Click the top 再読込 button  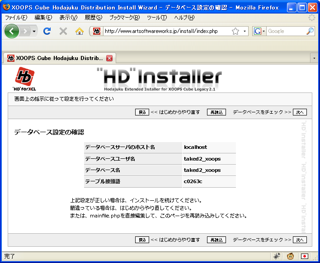[216, 112]
